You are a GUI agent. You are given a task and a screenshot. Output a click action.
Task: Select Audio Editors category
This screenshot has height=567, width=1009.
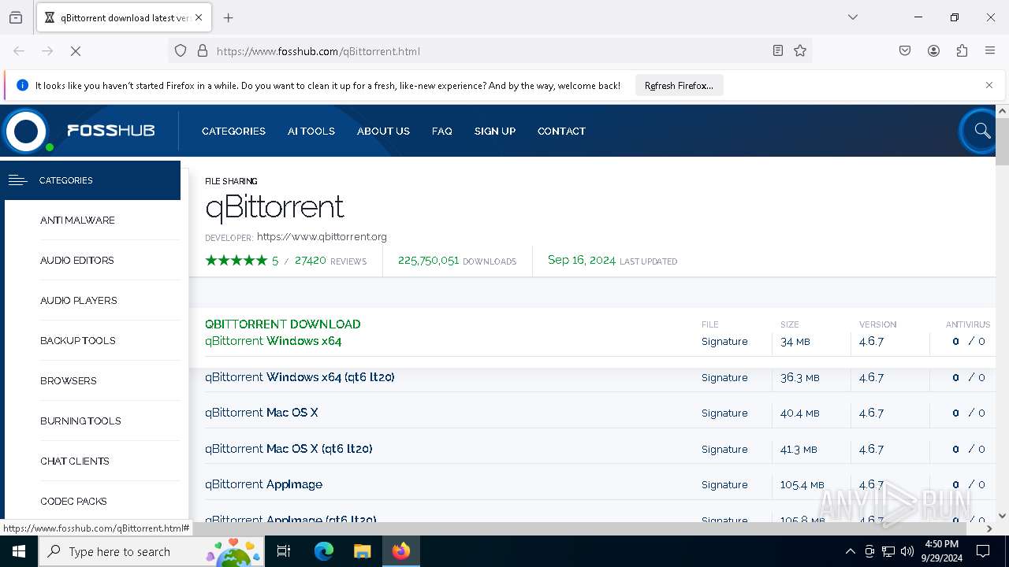(x=77, y=261)
